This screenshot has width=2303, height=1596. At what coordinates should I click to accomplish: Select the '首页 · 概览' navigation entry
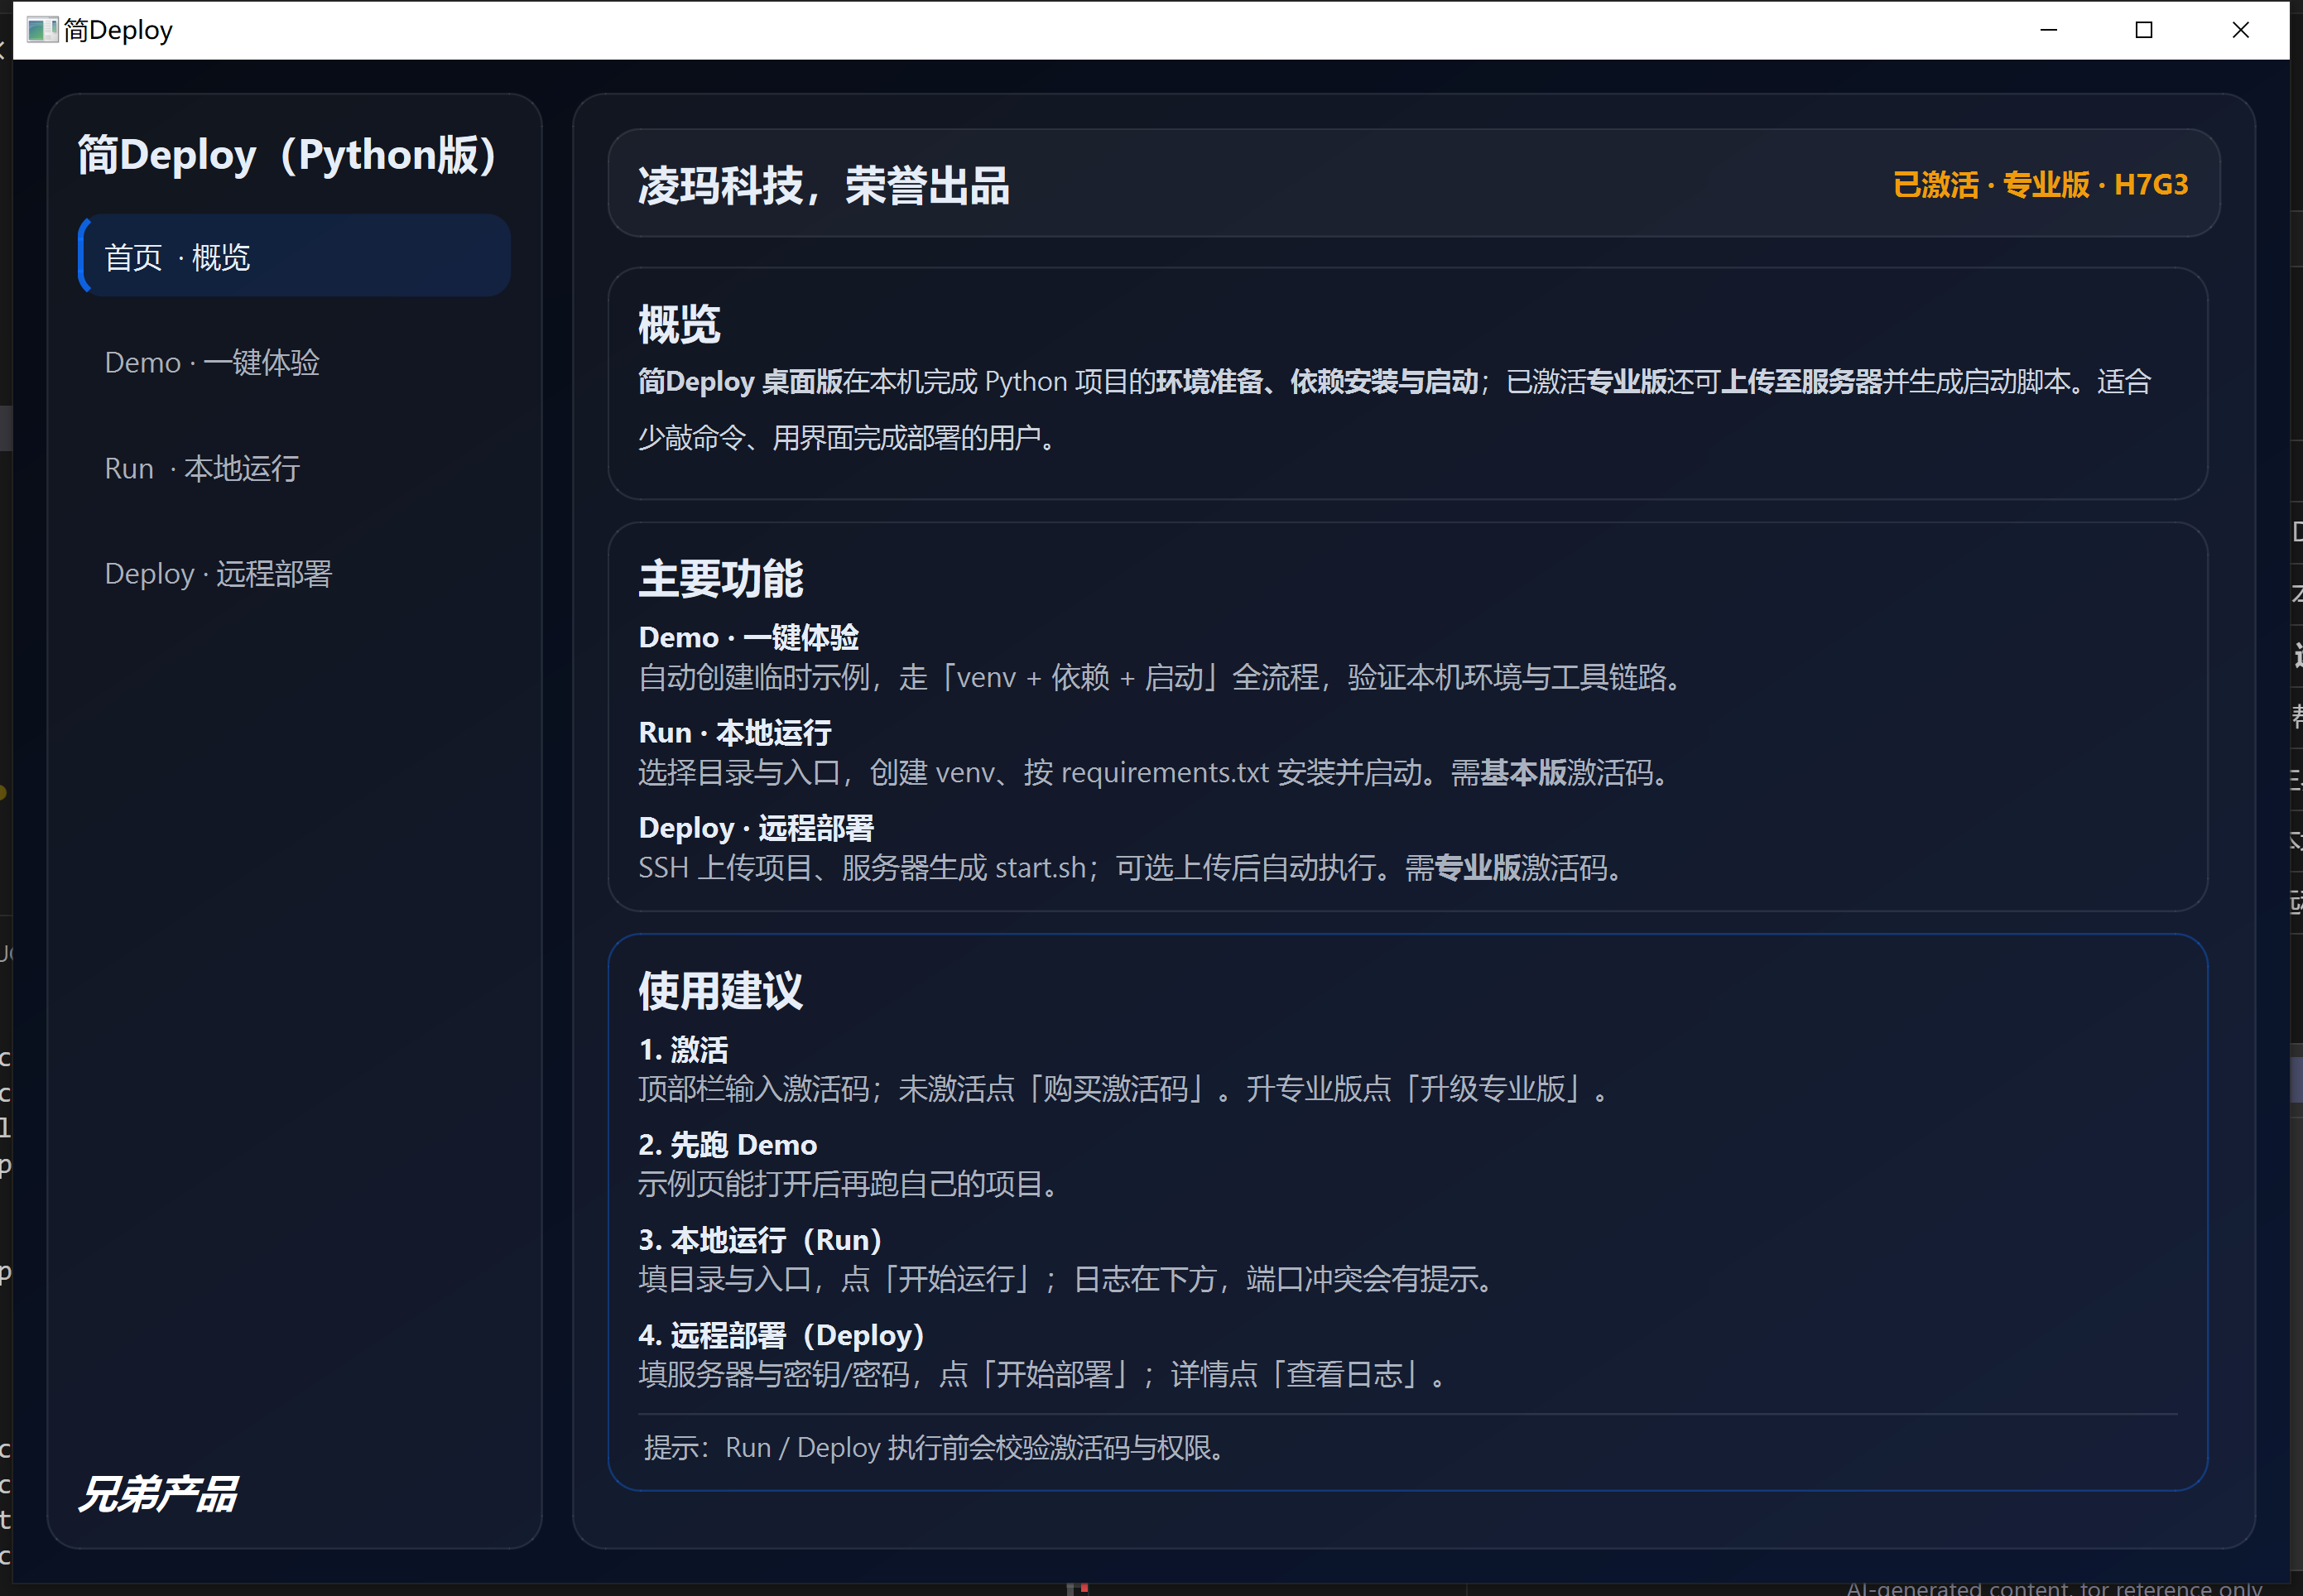click(294, 255)
